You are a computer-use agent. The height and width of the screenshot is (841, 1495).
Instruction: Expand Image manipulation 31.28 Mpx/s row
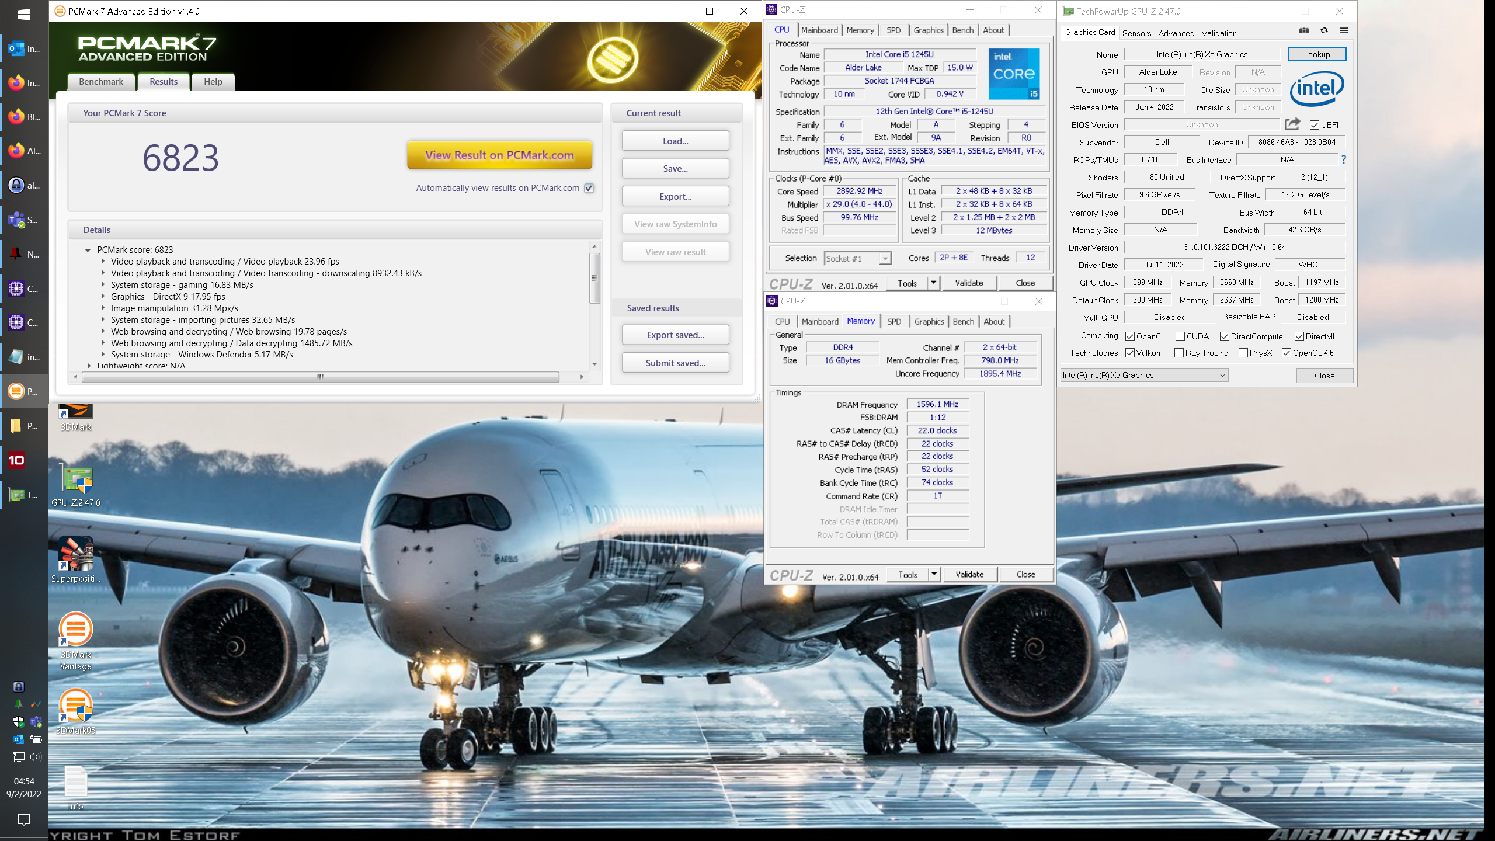coord(103,308)
